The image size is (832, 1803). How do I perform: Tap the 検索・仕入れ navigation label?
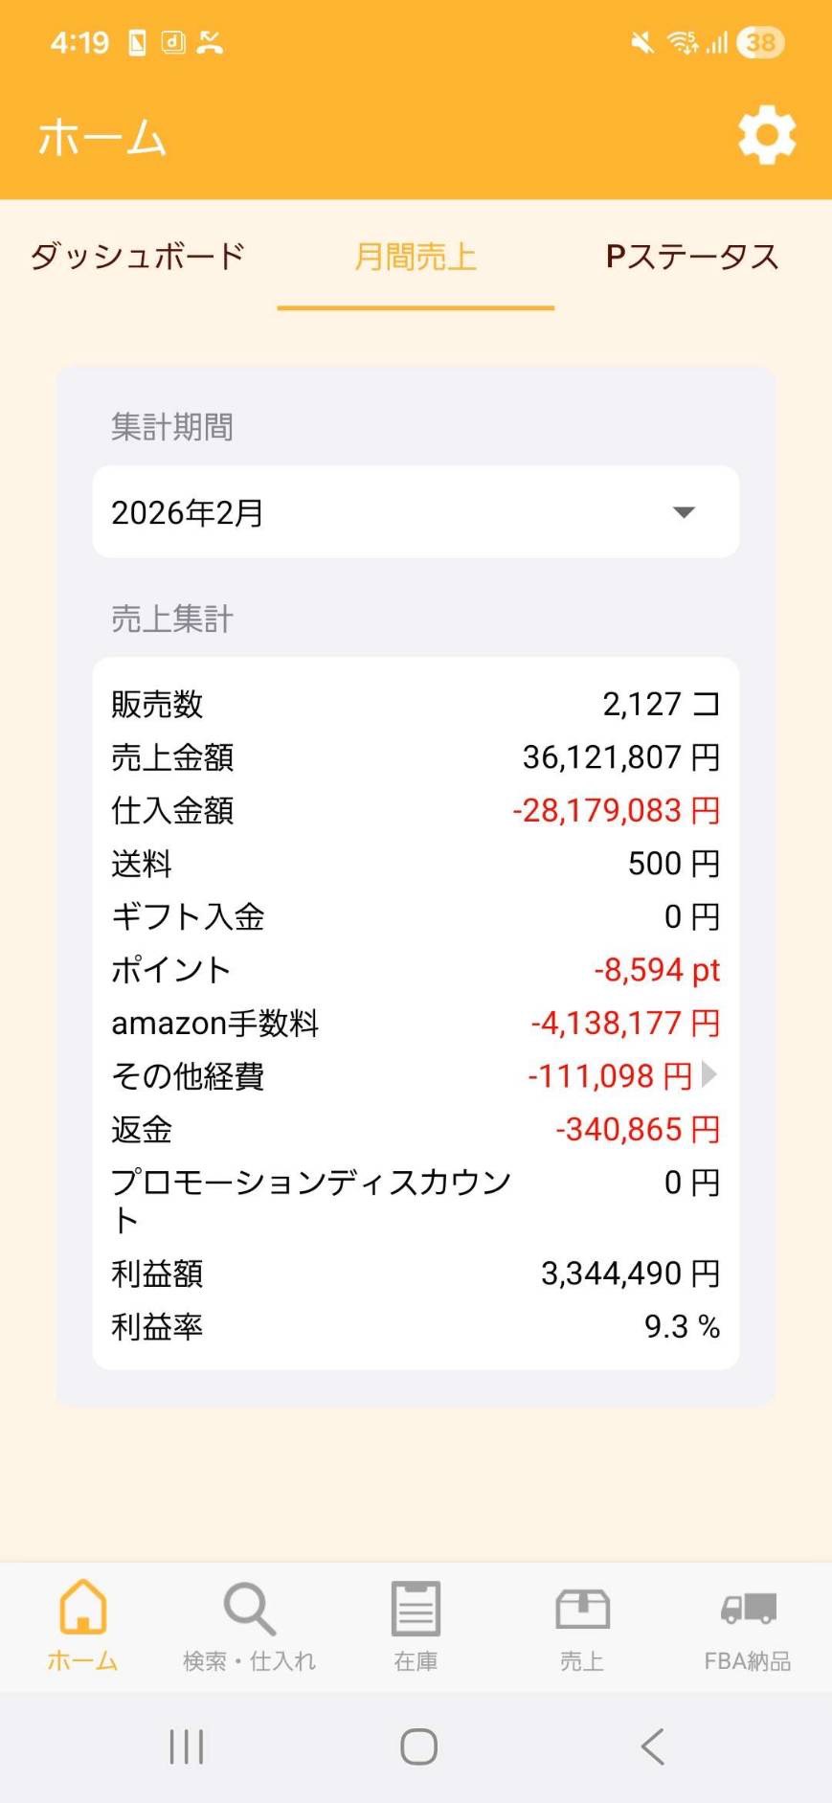pyautogui.click(x=249, y=1661)
